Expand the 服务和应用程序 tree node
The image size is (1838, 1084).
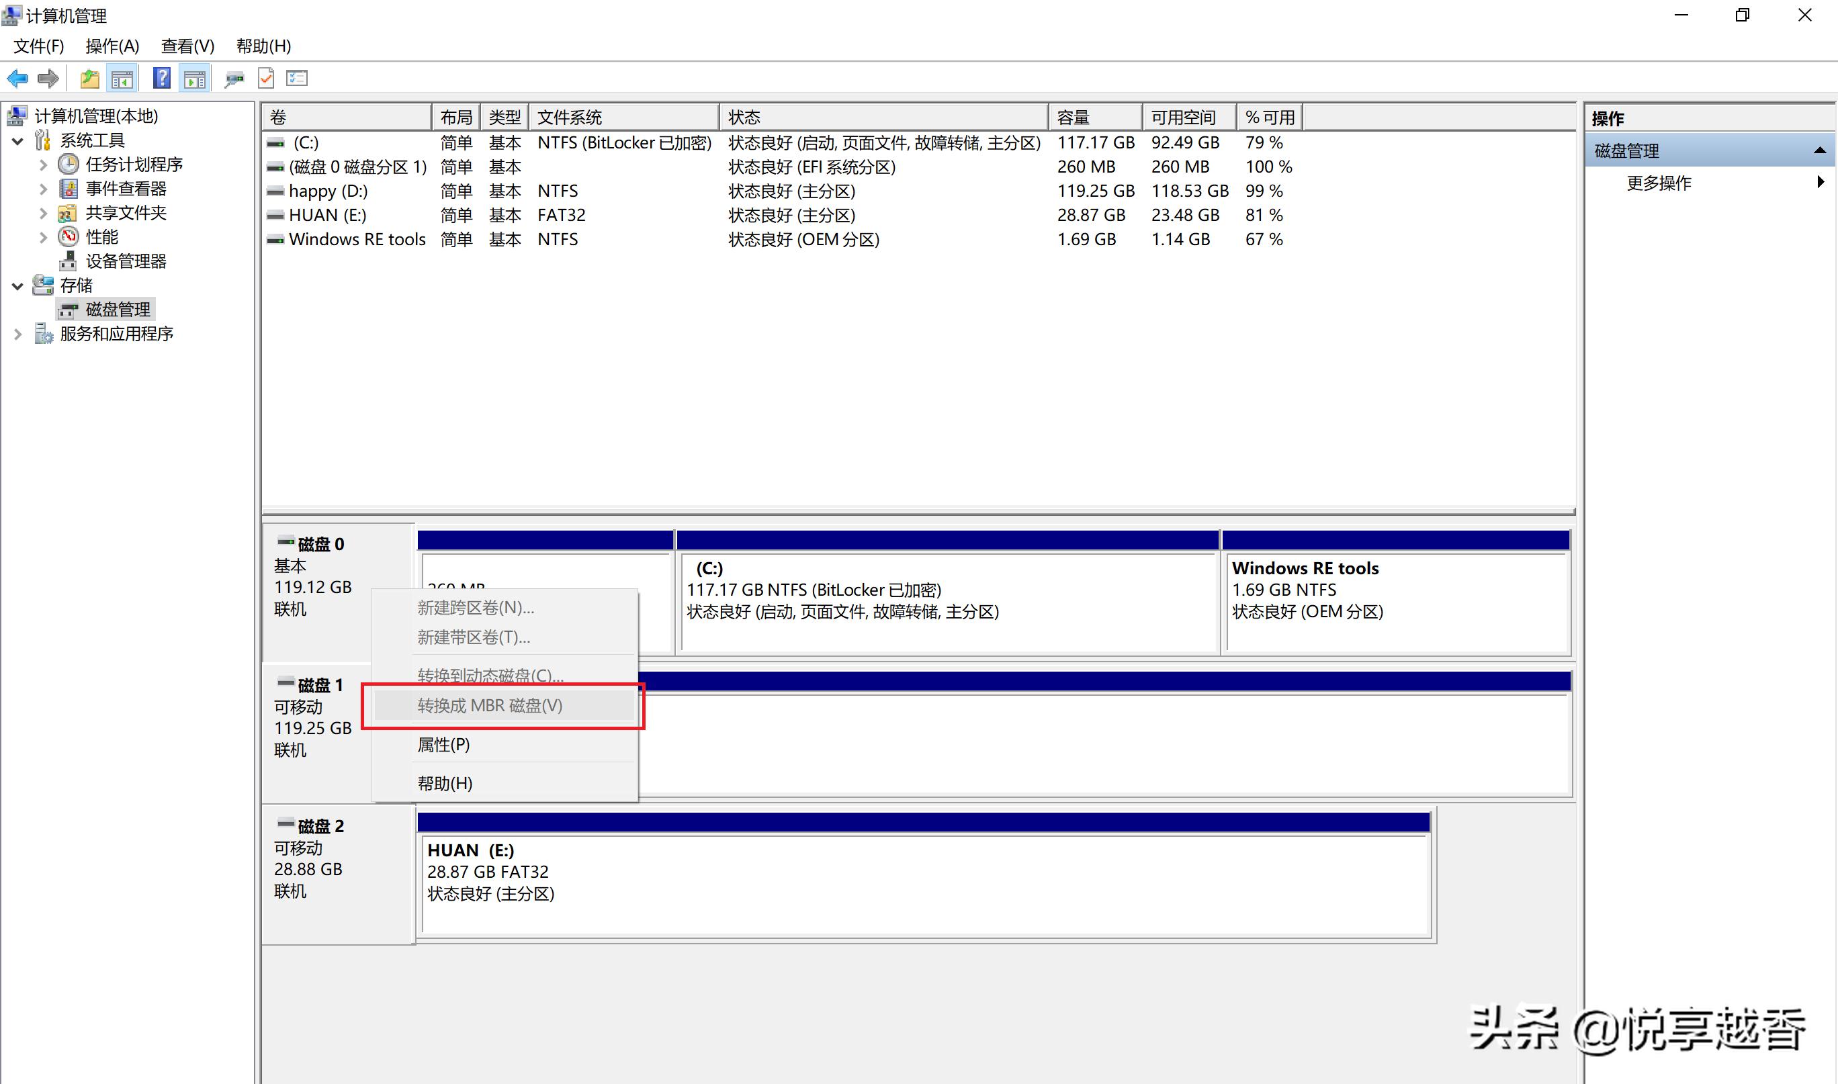coord(17,334)
